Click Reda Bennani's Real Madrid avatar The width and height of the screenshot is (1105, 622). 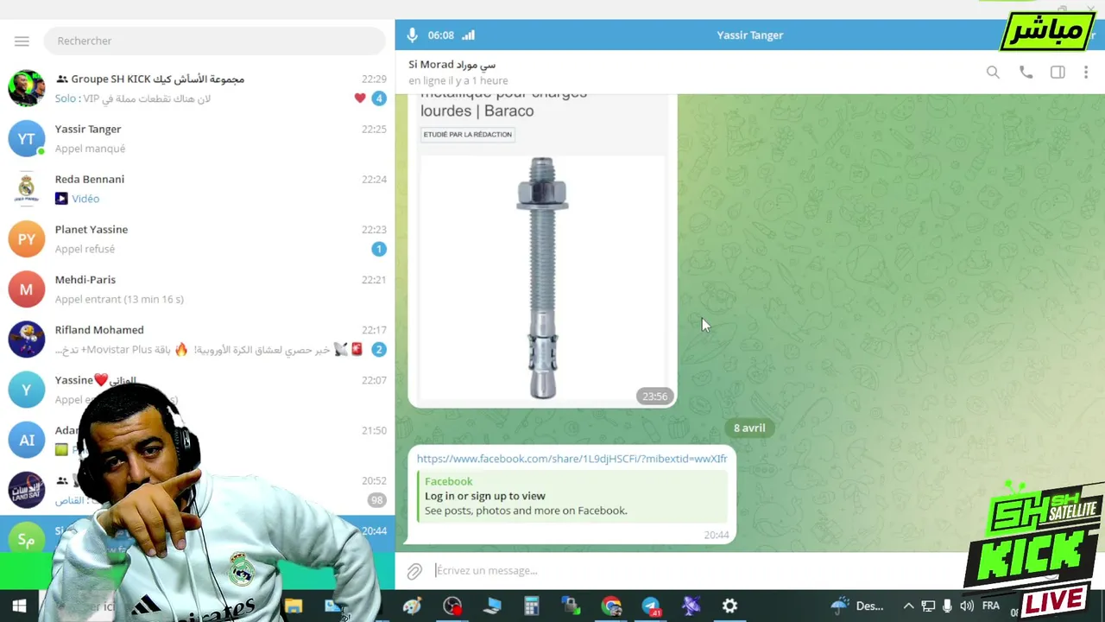pos(27,188)
